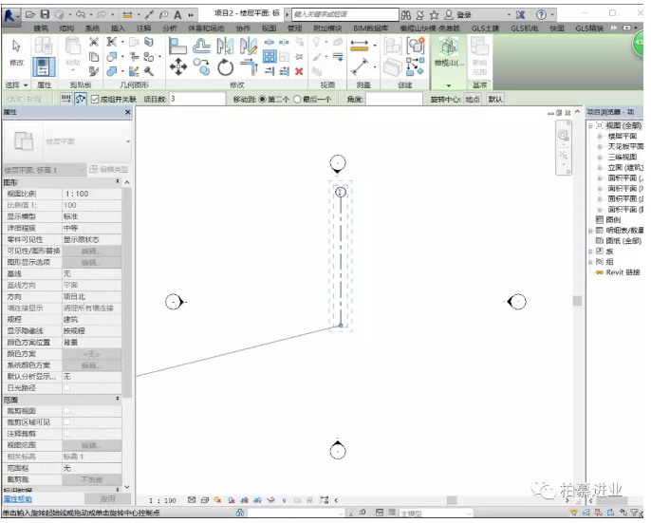Click the steering wheel navigation icon in canvas
The height and width of the screenshot is (523, 651).
point(563,136)
